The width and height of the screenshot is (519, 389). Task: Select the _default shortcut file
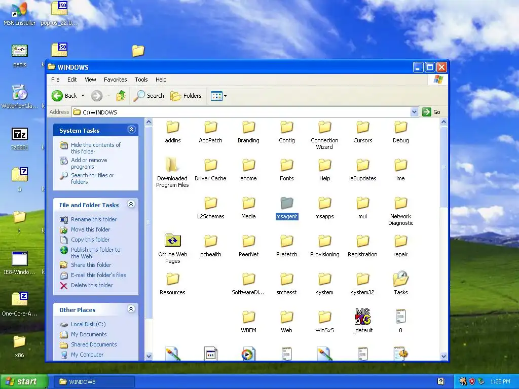[x=363, y=321]
